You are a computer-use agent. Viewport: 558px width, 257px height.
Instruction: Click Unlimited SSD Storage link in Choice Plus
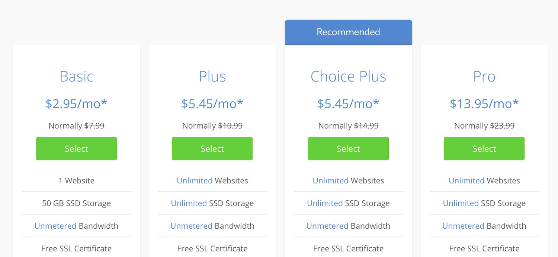pos(325,203)
